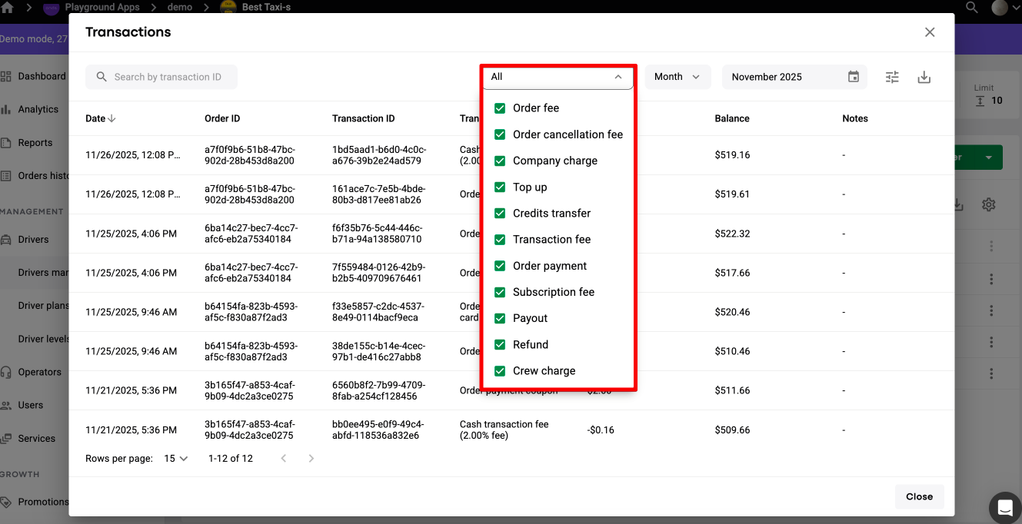Click the Reports sidebar icon
The width and height of the screenshot is (1022, 524).
6,143
